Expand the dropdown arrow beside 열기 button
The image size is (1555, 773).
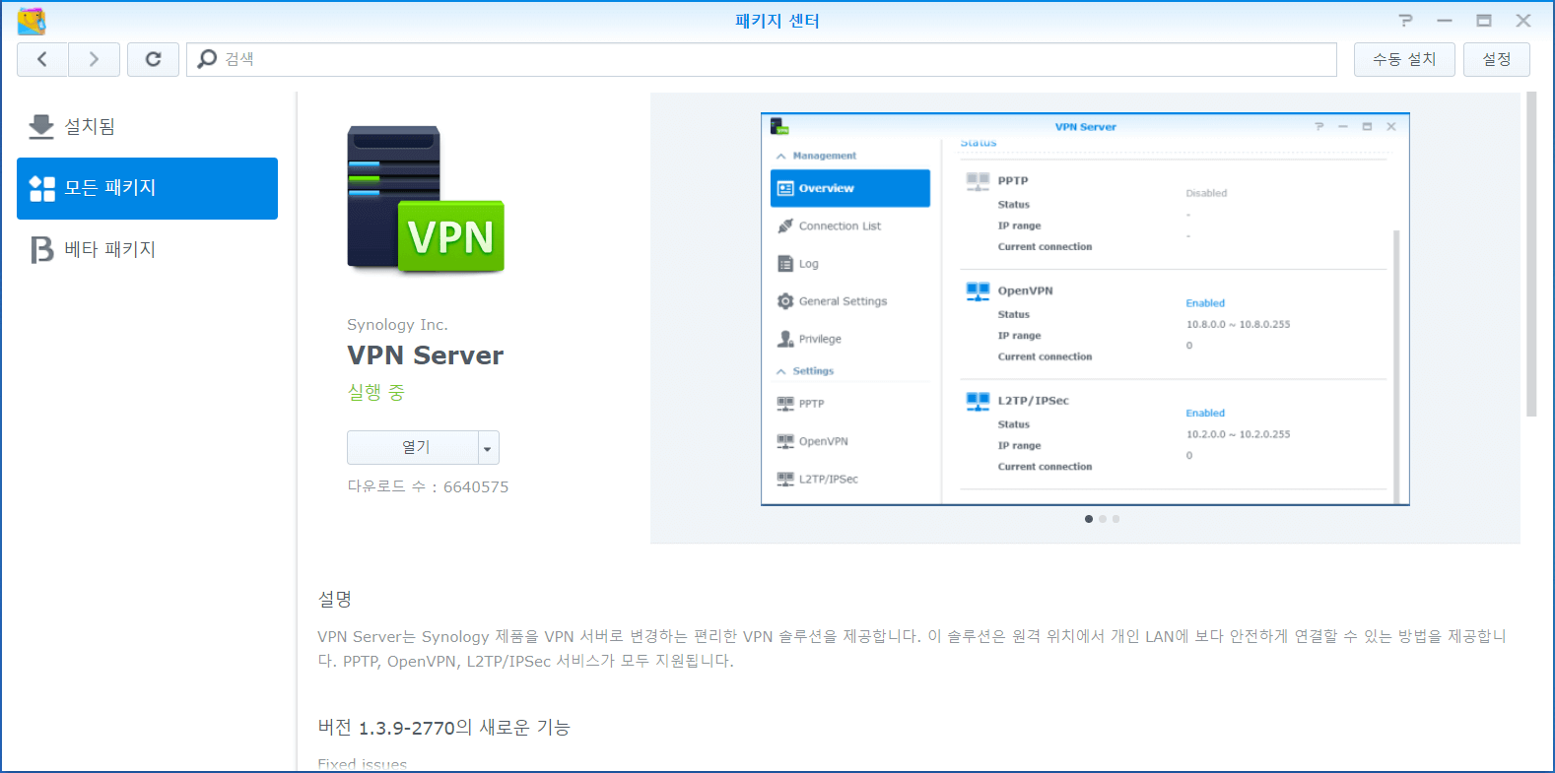(x=488, y=448)
